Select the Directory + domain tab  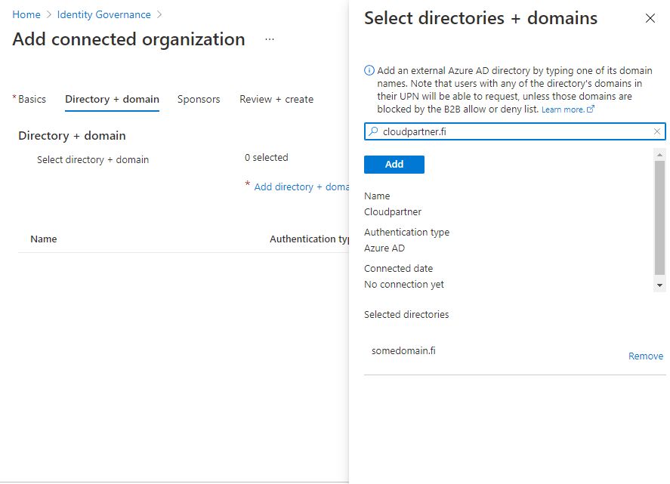[x=112, y=100]
